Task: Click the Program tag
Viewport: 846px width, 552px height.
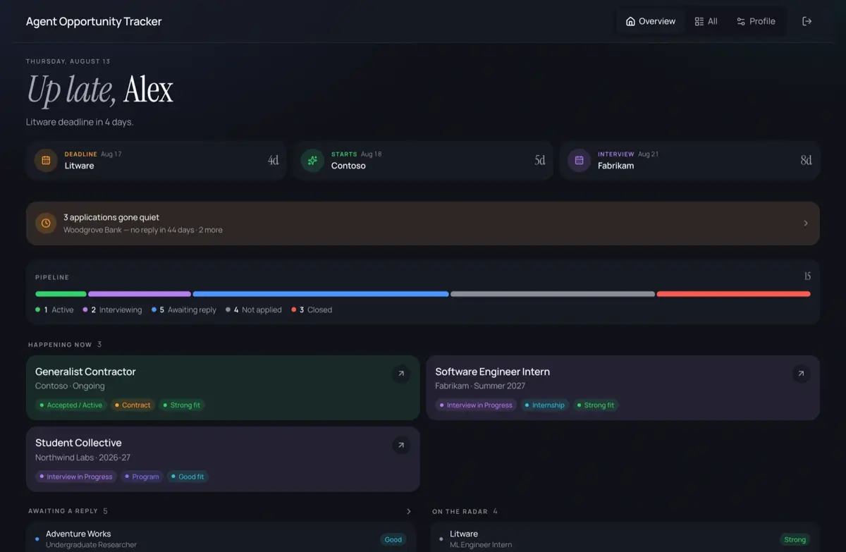Action: [142, 477]
